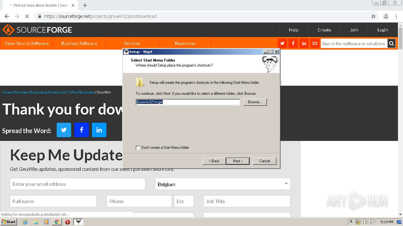Open the Twitter icon in orange header
The image size is (403, 226).
click(x=282, y=43)
